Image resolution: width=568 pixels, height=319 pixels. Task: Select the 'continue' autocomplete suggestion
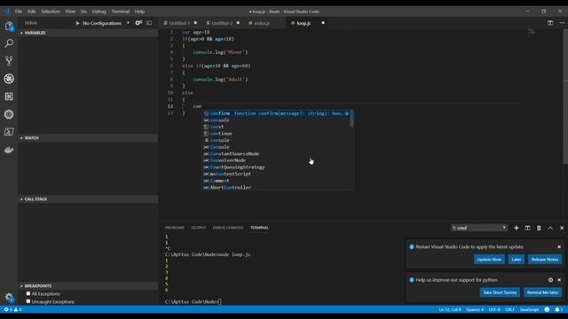[x=276, y=134]
